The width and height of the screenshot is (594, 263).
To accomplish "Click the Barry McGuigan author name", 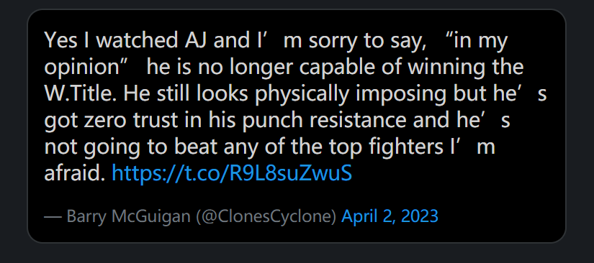I will click(x=128, y=216).
